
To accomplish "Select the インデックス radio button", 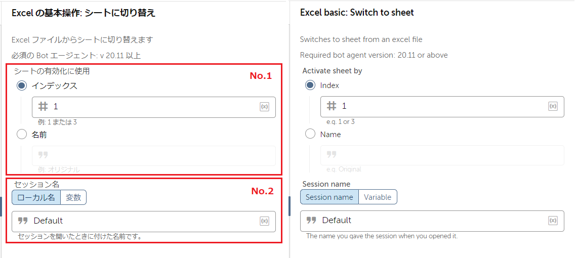I will [x=22, y=86].
